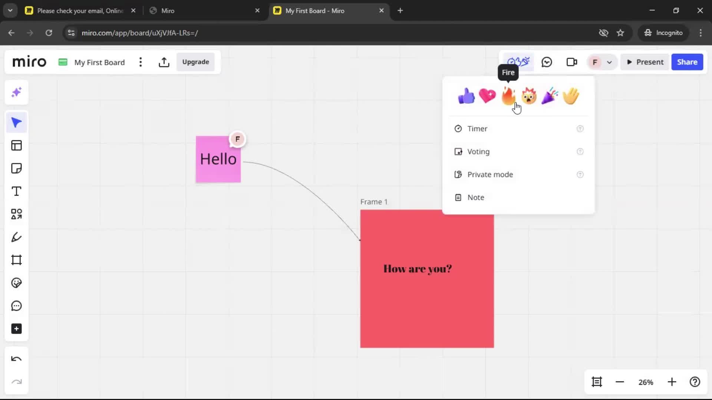Choose Timer from activities menu
The height and width of the screenshot is (400, 712).
point(518,129)
